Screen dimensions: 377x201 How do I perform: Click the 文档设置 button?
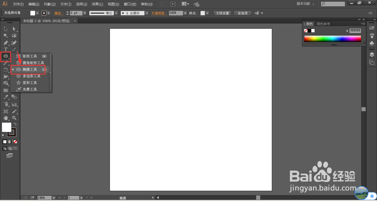(222, 13)
